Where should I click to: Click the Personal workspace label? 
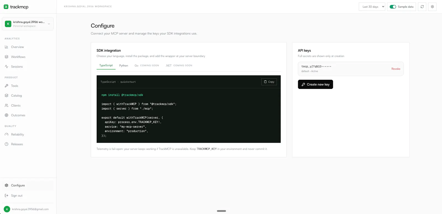[24, 26]
